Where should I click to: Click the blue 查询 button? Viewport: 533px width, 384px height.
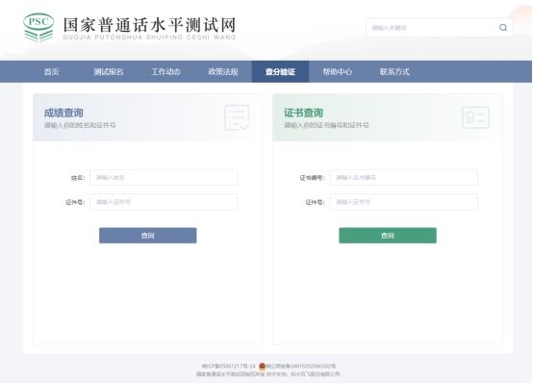coord(148,236)
